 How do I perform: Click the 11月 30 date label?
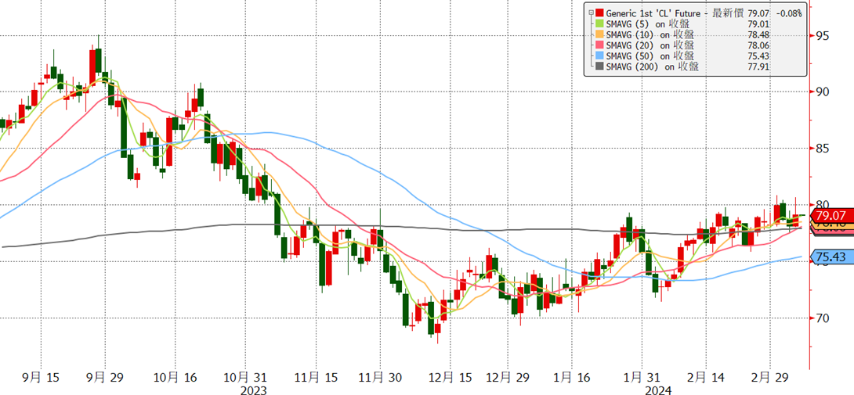(x=380, y=376)
